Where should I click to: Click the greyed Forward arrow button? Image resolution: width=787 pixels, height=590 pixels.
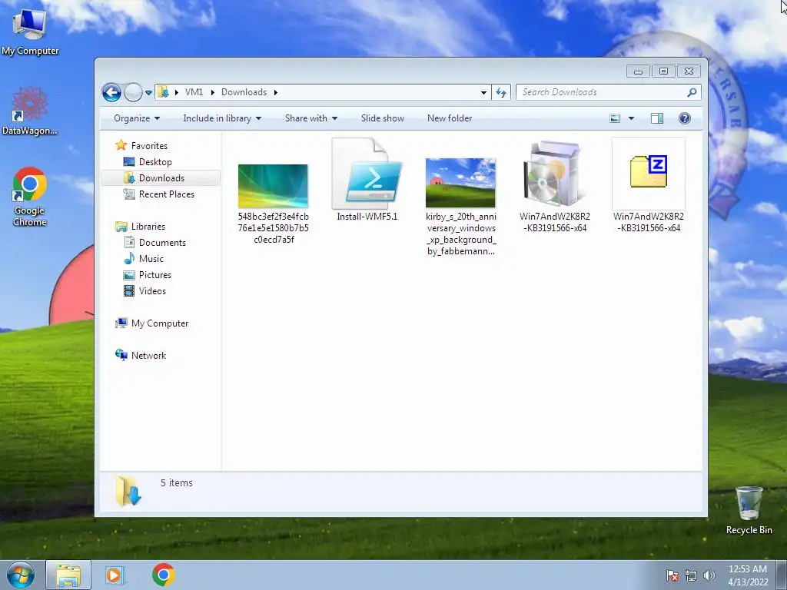(133, 92)
